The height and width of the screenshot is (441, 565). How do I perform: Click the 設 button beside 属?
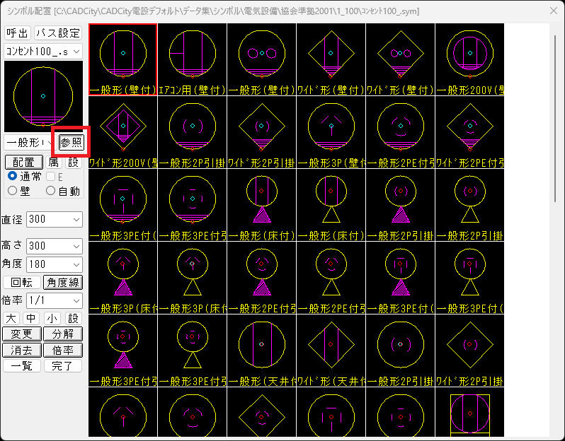pyautogui.click(x=73, y=163)
